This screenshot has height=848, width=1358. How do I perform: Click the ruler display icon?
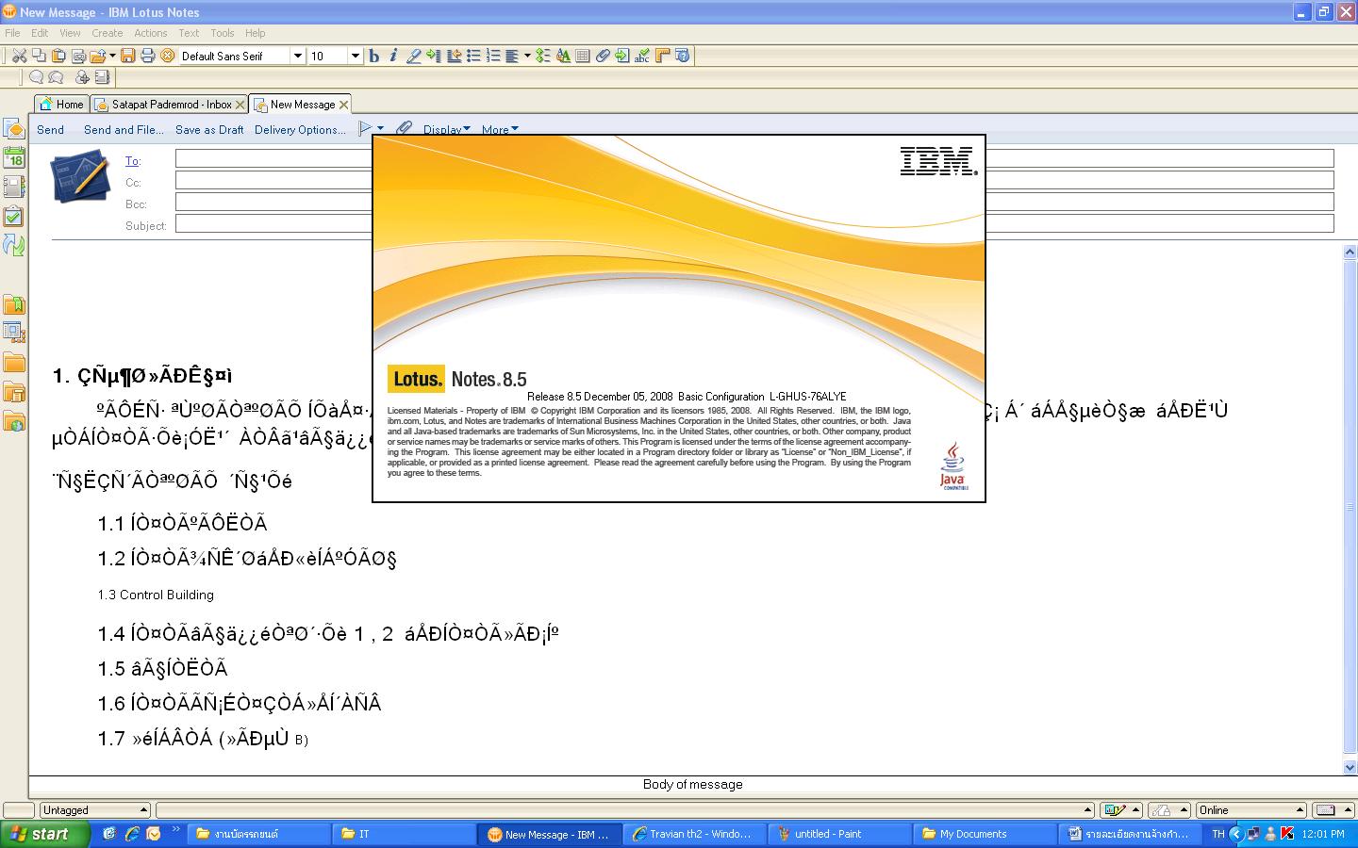tap(662, 56)
